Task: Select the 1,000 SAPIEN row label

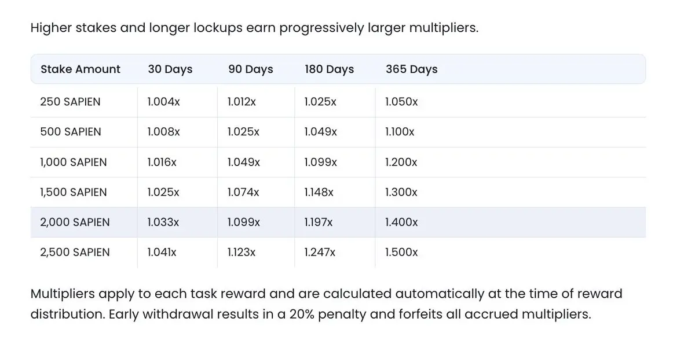Action: 74,162
